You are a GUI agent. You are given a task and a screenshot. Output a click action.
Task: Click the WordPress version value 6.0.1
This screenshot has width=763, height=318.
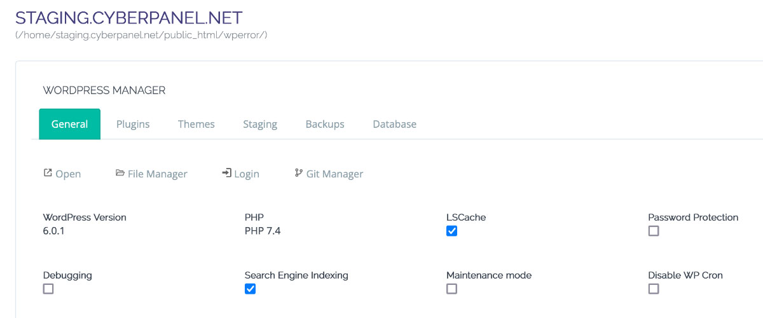click(54, 231)
